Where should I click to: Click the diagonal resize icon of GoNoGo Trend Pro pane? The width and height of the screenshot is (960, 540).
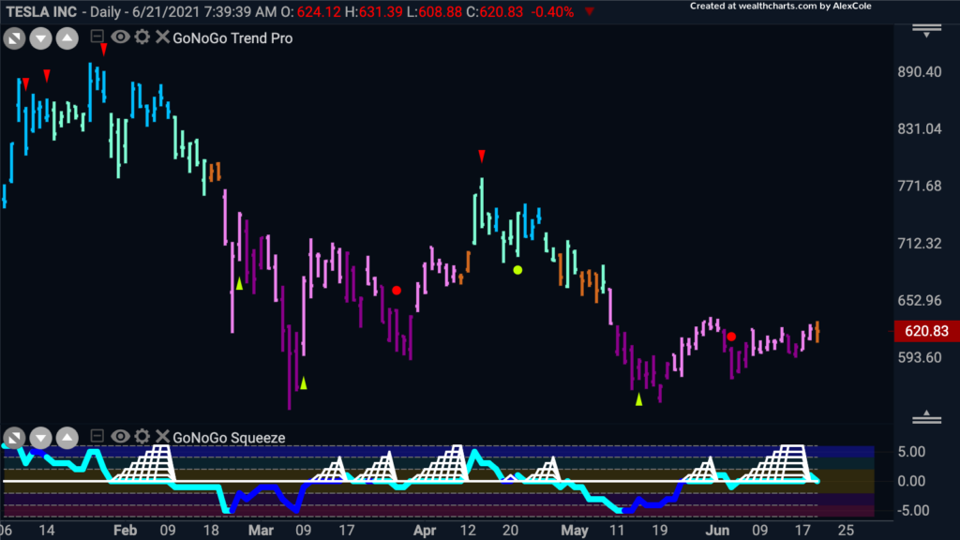pos(14,38)
